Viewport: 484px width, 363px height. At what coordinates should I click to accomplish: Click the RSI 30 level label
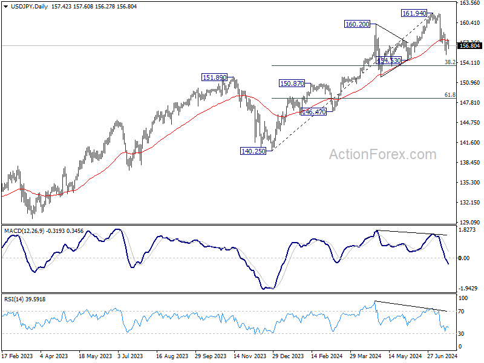click(x=461, y=334)
